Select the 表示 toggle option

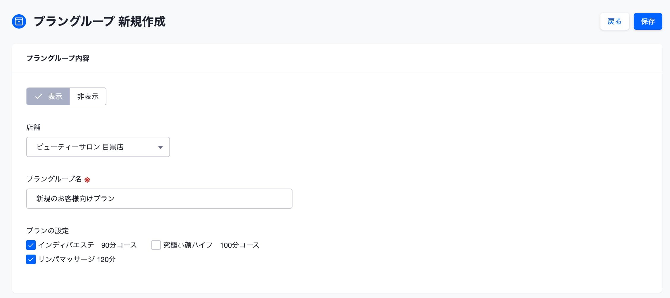(48, 96)
